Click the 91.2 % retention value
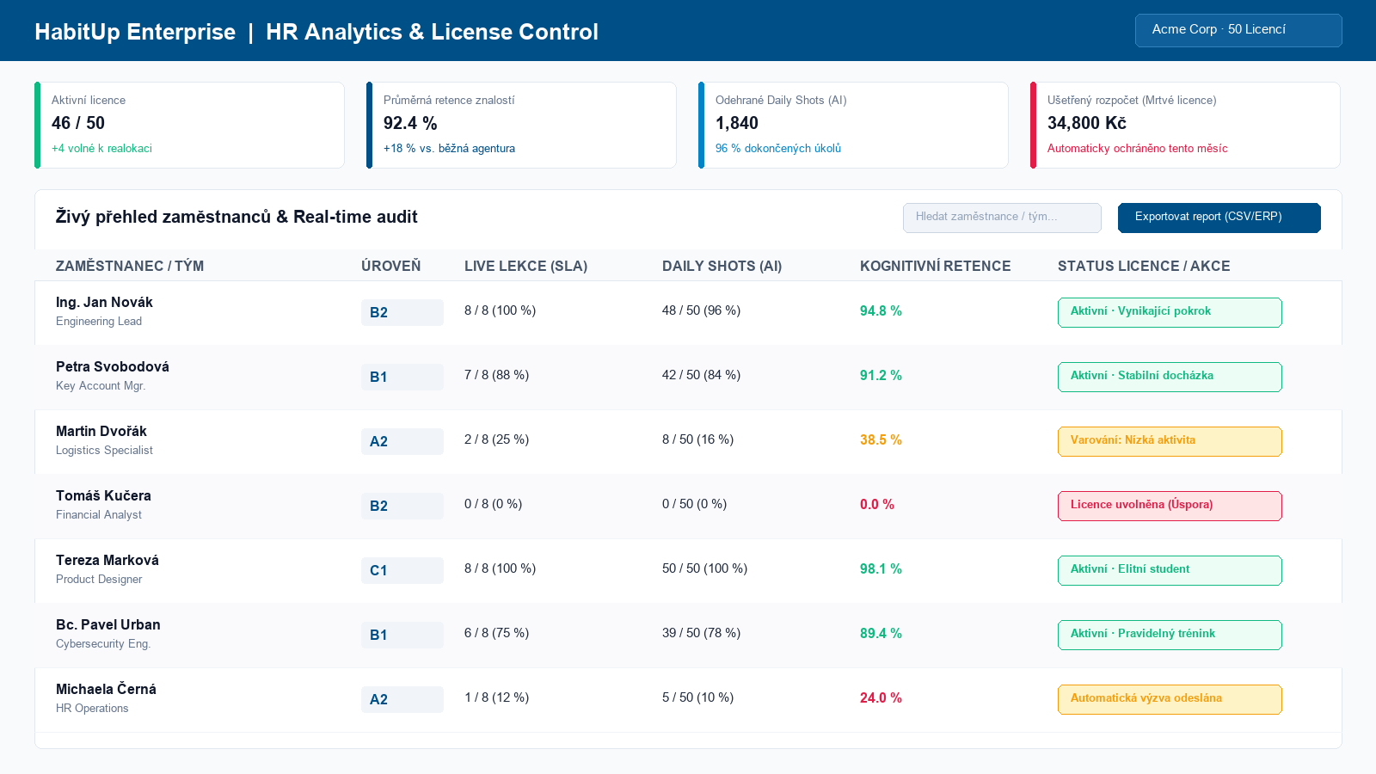 881,376
